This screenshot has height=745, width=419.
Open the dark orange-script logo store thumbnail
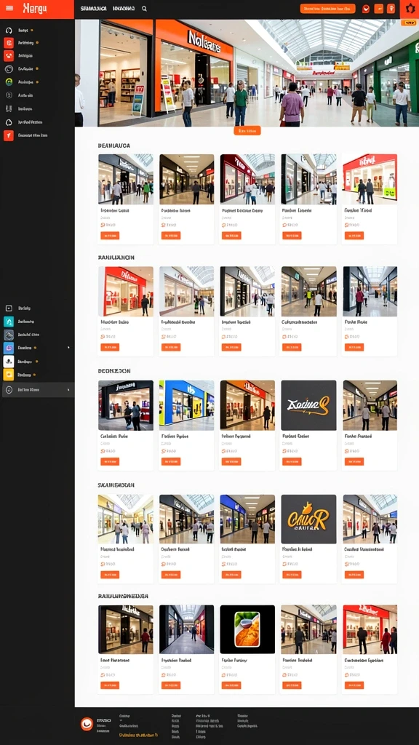click(308, 405)
